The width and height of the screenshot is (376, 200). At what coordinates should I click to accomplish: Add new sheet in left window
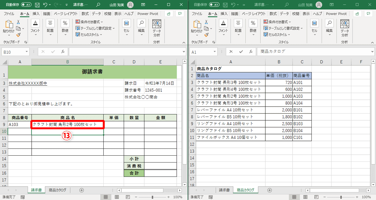click(81, 190)
